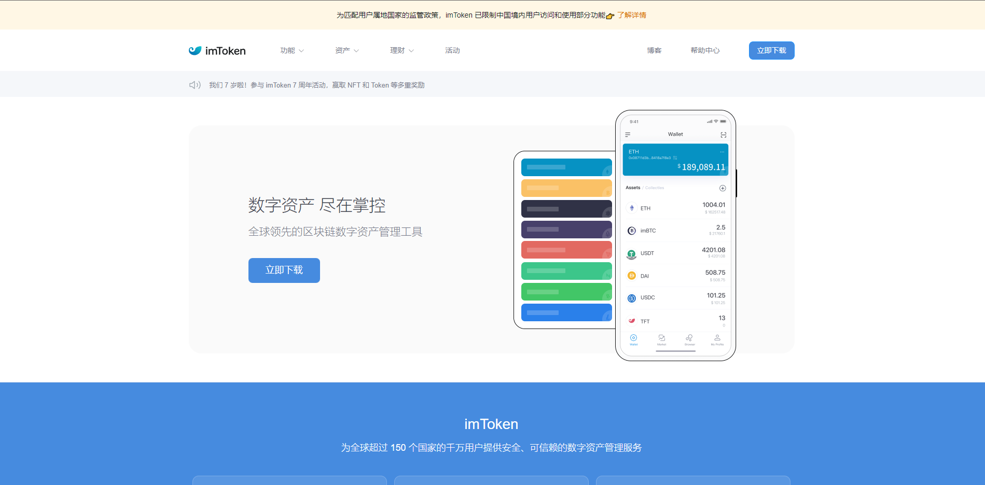Open the 7 周年活动 announcement text

[316, 85]
